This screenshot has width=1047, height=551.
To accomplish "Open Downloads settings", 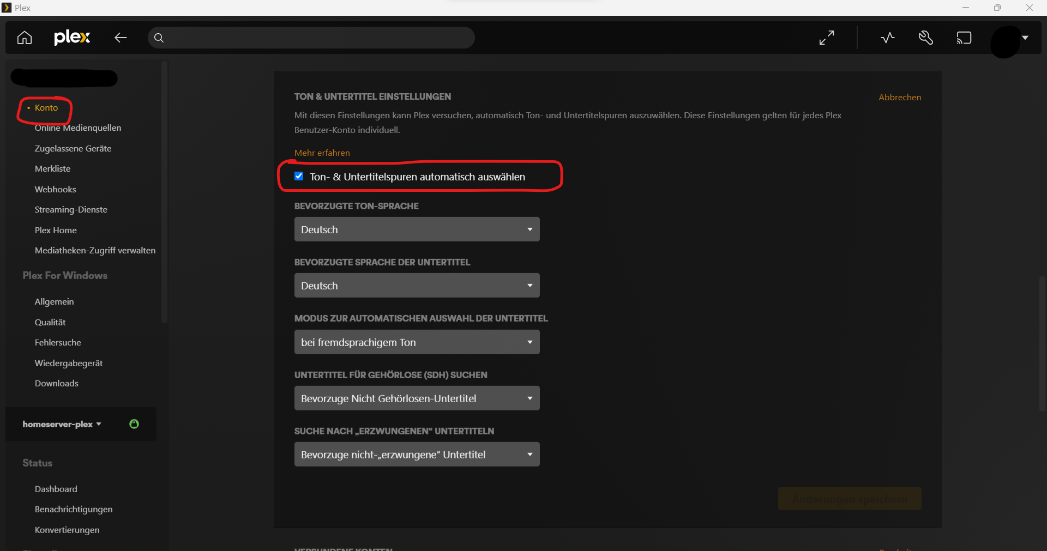I will 57,384.
